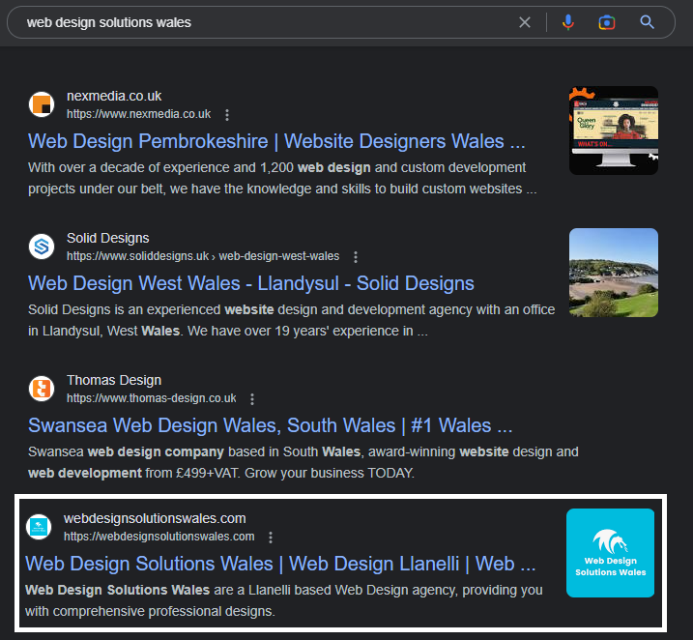Click the magnifying glass search button
Viewport: 693px width, 640px height.
pyautogui.click(x=647, y=22)
